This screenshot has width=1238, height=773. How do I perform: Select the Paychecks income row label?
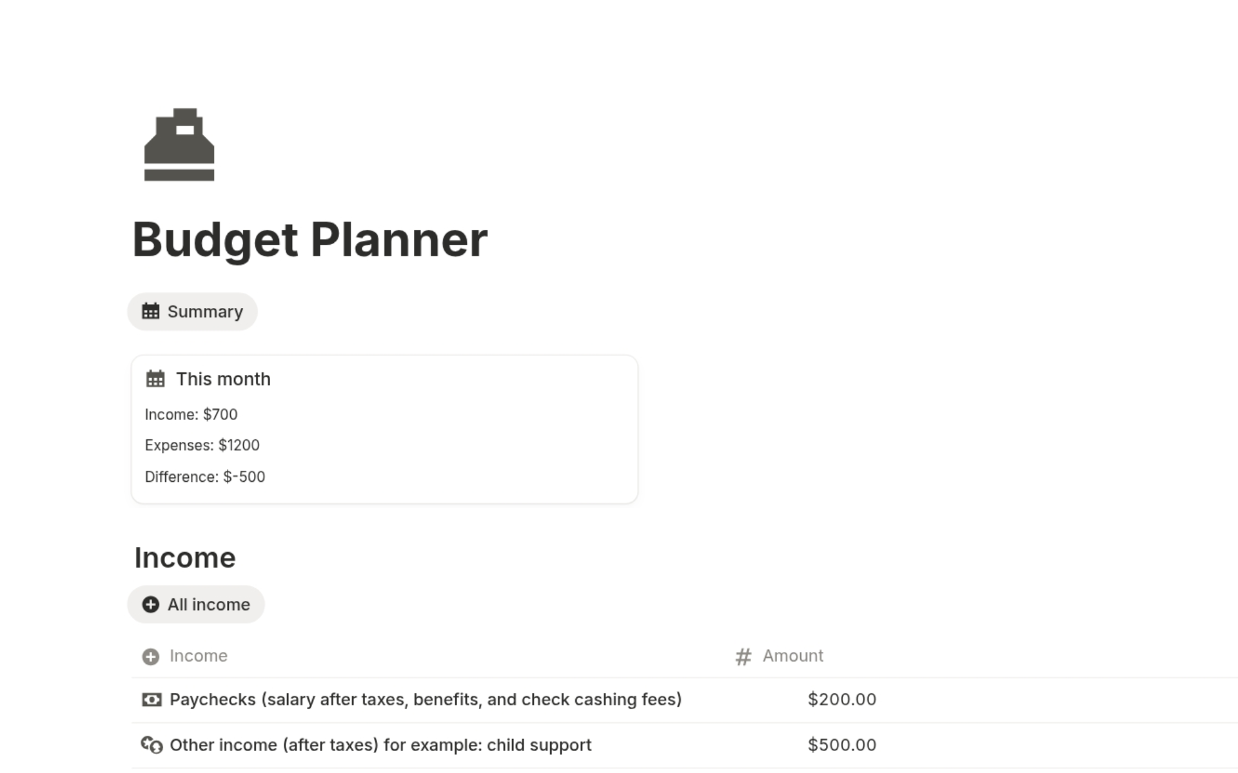[x=426, y=699]
